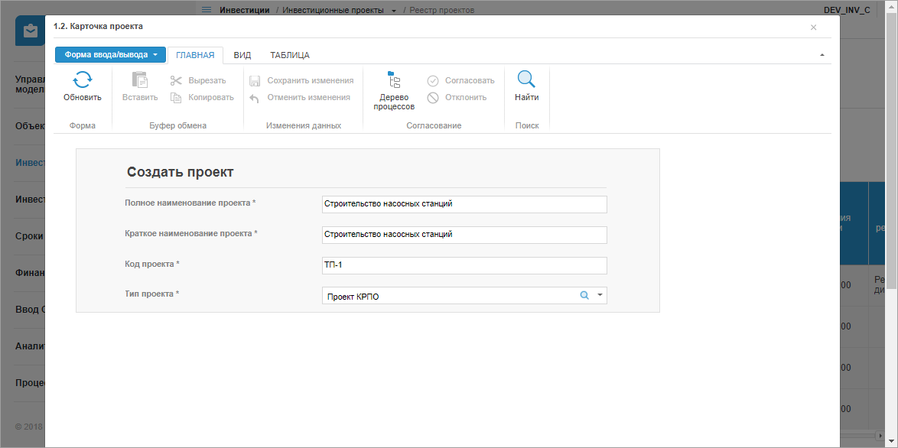Click search icon in Тип проекта field
This screenshot has width=898, height=448.
pyautogui.click(x=584, y=295)
